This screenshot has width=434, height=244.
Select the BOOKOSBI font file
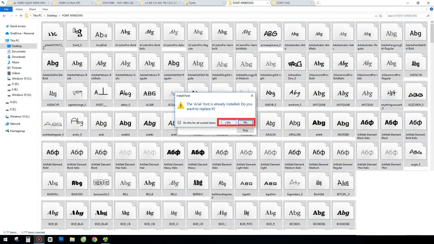click(x=343, y=214)
